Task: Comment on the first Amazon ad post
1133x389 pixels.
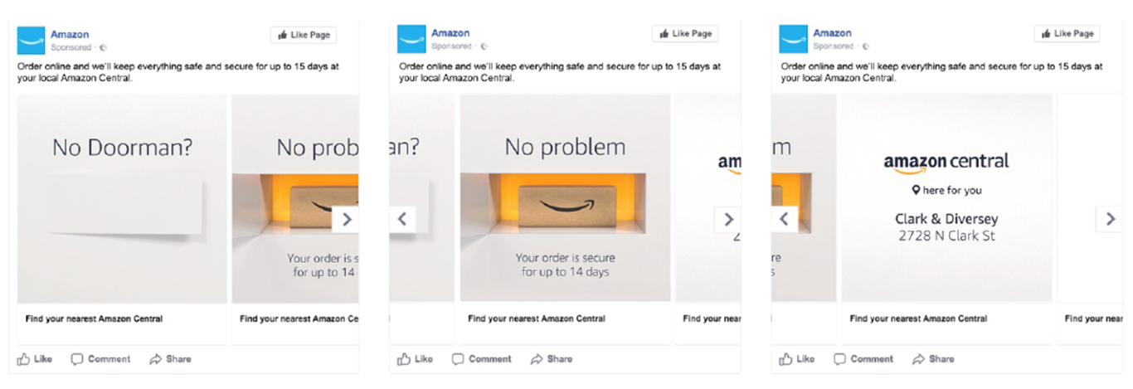Action: (100, 359)
